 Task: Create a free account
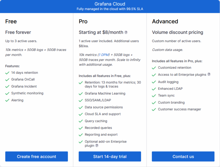[x=36, y=156]
